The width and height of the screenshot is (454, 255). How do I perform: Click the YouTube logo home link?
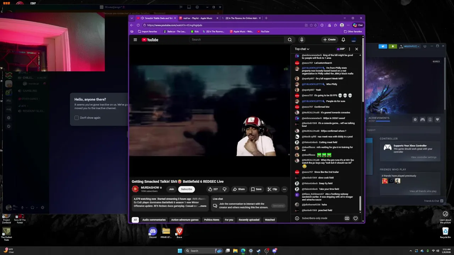[150, 40]
